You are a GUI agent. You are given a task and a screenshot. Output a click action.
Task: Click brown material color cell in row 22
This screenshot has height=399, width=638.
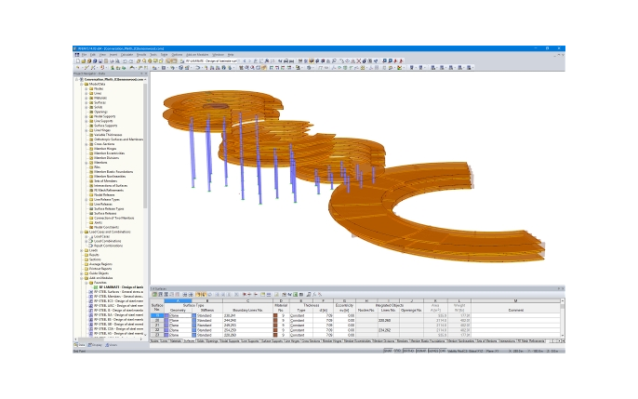[275, 330]
